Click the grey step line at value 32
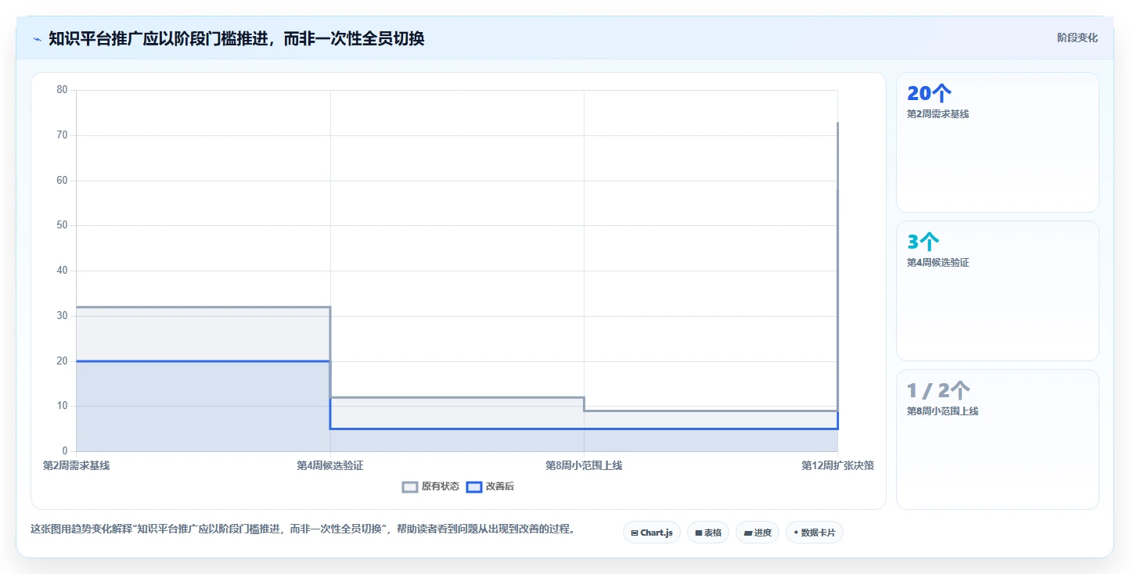This screenshot has width=1130, height=574. coord(203,307)
